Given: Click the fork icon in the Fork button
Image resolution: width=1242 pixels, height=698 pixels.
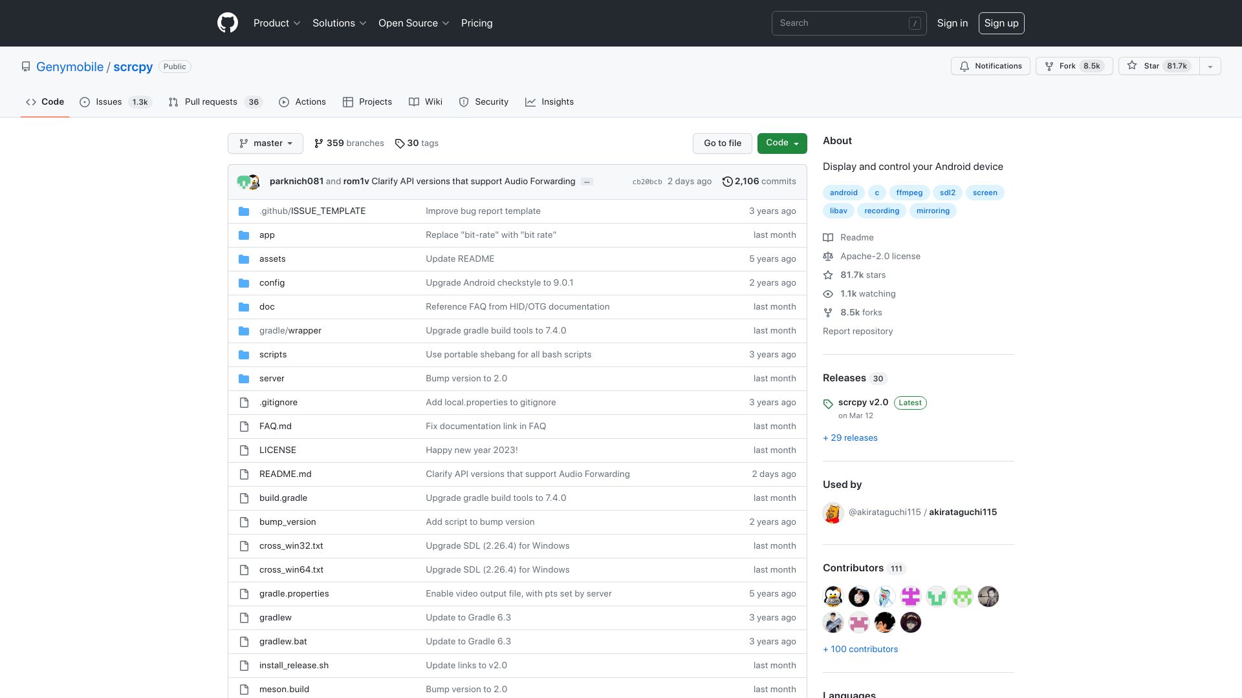Looking at the screenshot, I should click(x=1049, y=66).
